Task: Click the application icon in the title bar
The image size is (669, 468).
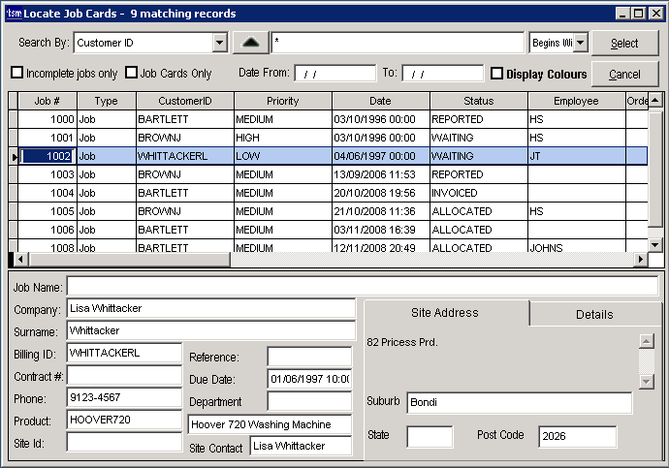Action: (x=14, y=13)
